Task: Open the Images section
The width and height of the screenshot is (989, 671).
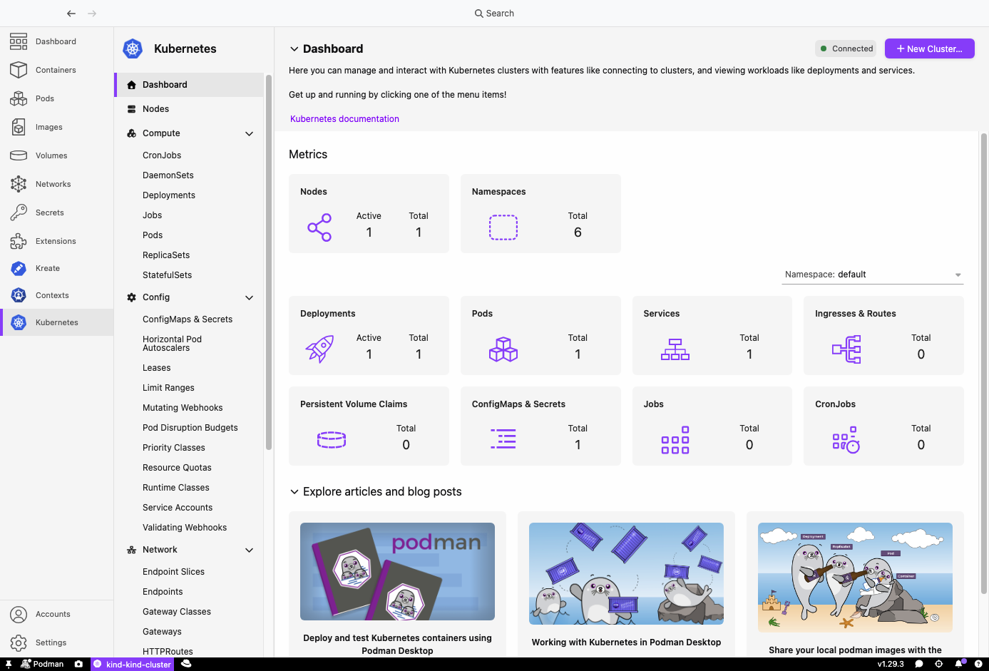Action: click(56, 127)
